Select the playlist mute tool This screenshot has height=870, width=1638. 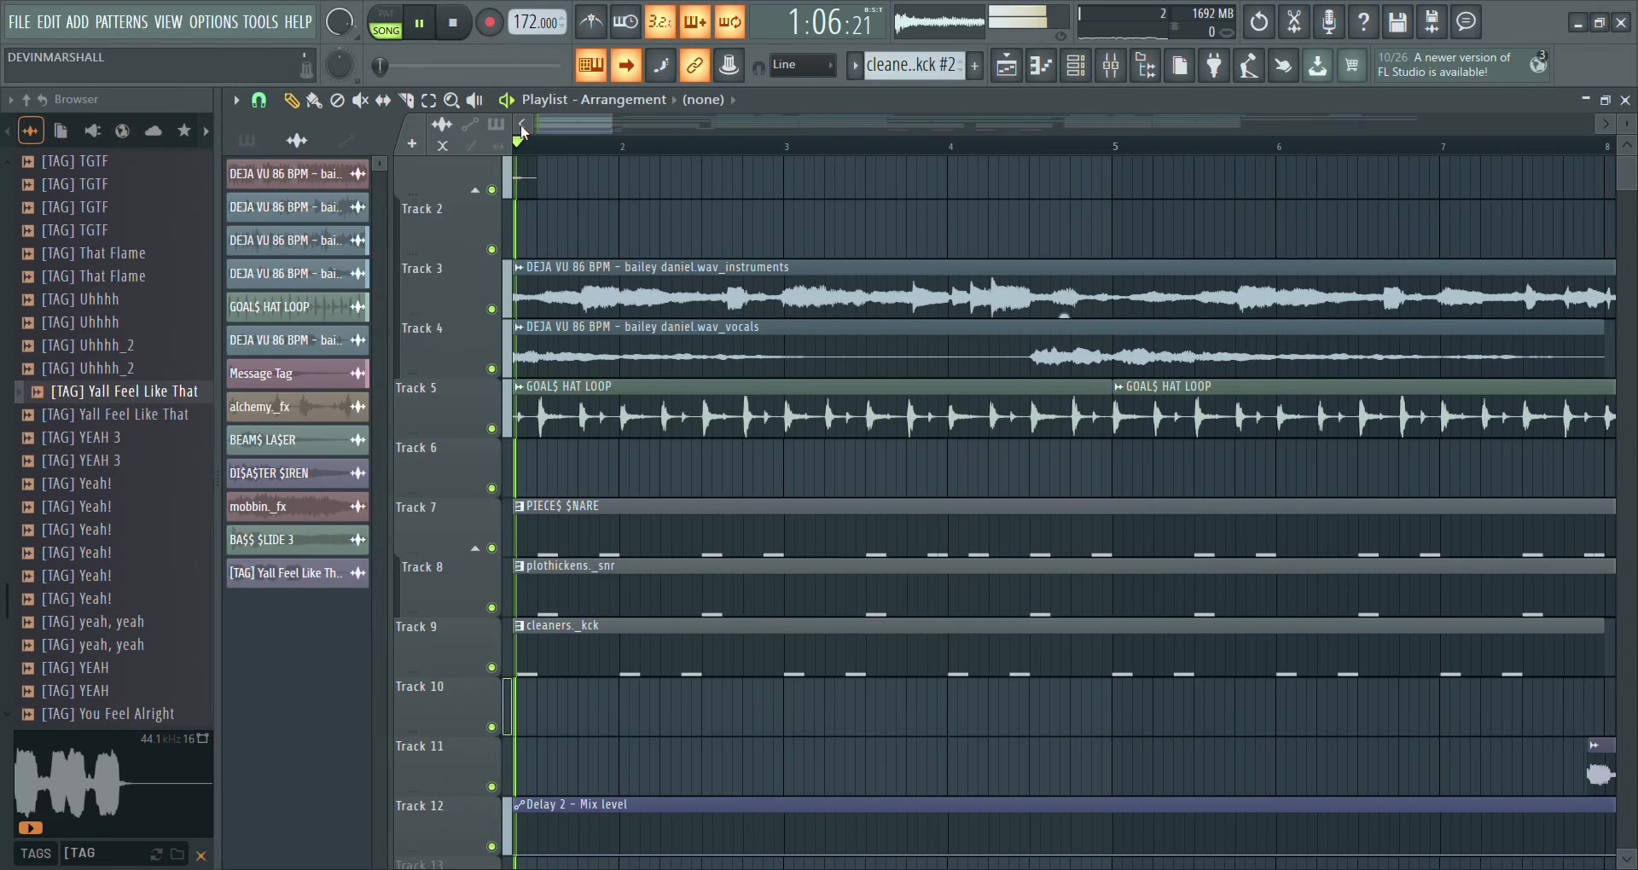[360, 101]
